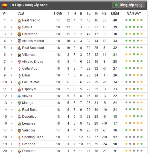Click the green up arrow beside Real Sociedad
149x154 pixels.
11,48
